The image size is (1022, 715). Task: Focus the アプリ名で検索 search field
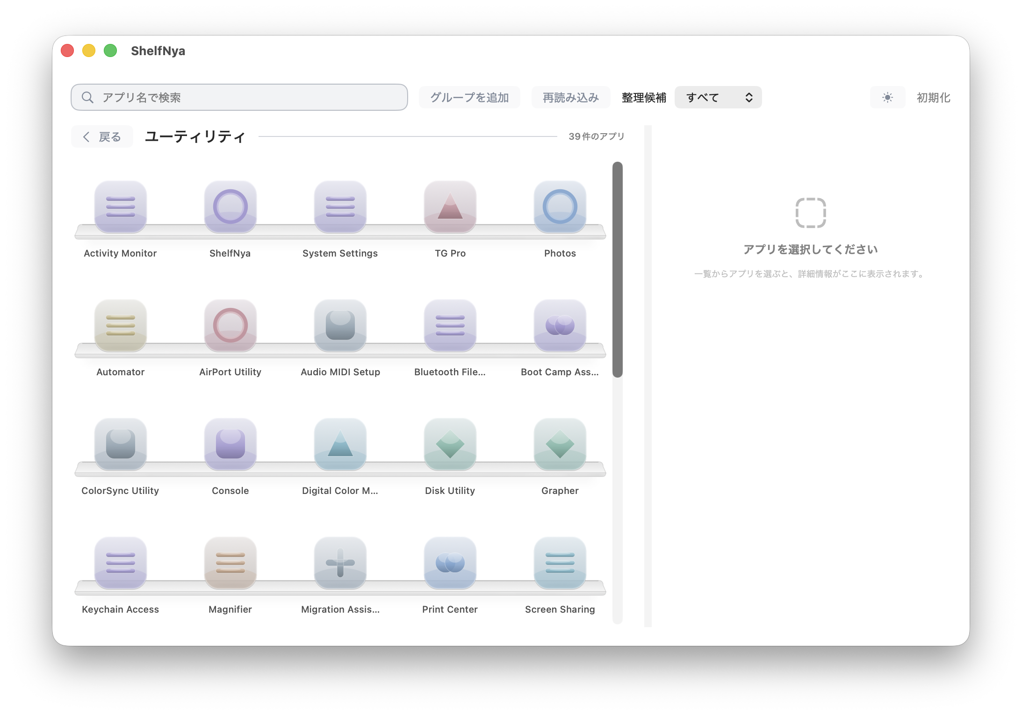(239, 97)
